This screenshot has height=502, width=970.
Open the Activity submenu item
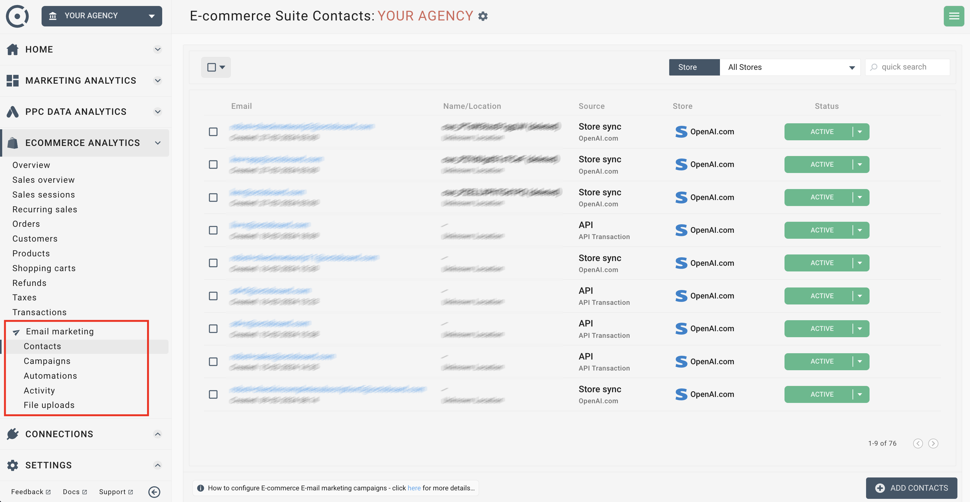point(39,390)
